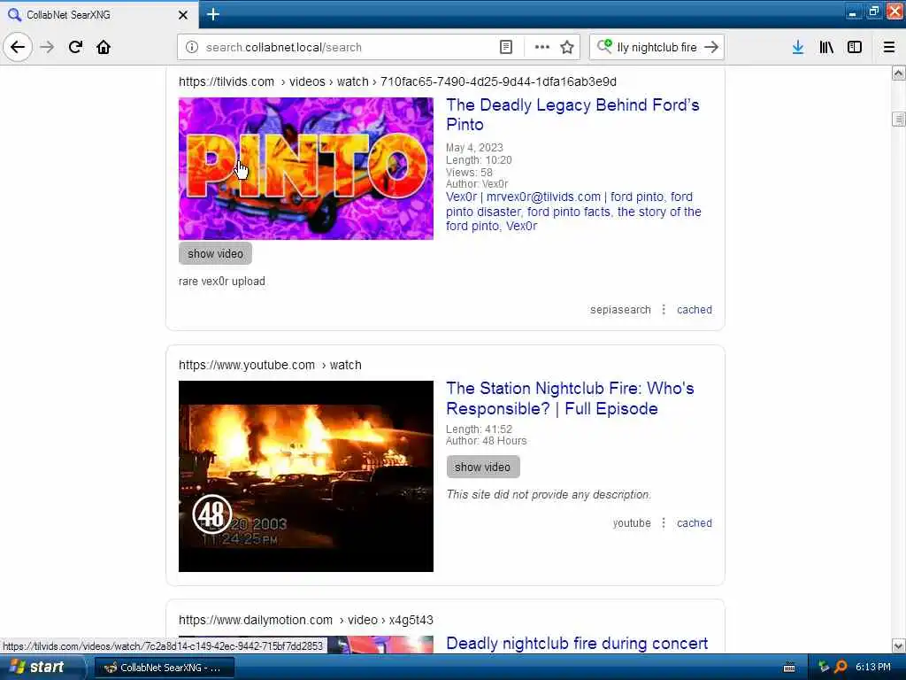Open the Firefox hamburger menu

(x=888, y=47)
